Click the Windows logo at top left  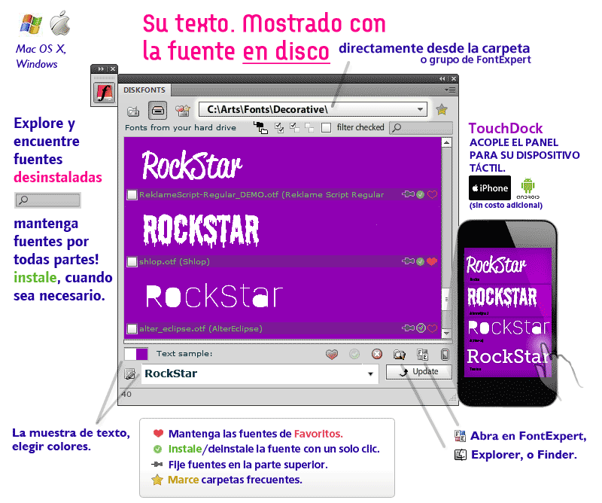pos(30,24)
